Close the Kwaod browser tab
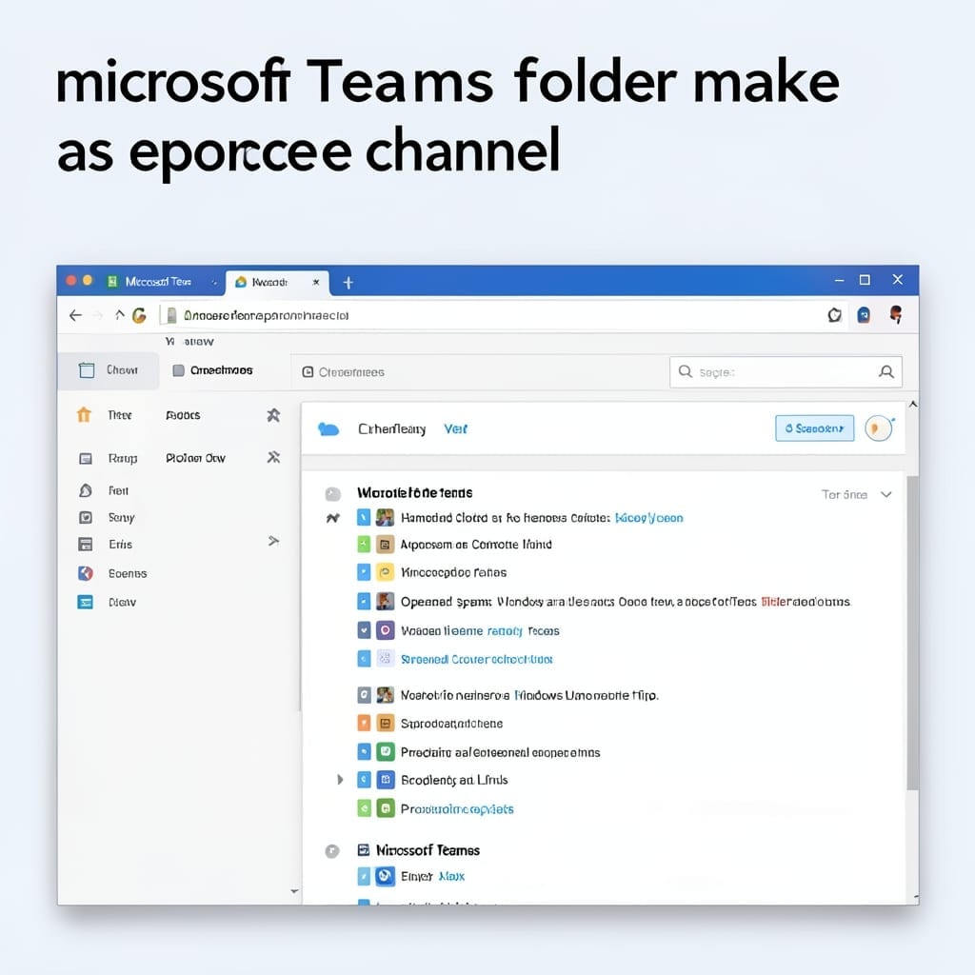The width and height of the screenshot is (975, 975). (x=316, y=282)
